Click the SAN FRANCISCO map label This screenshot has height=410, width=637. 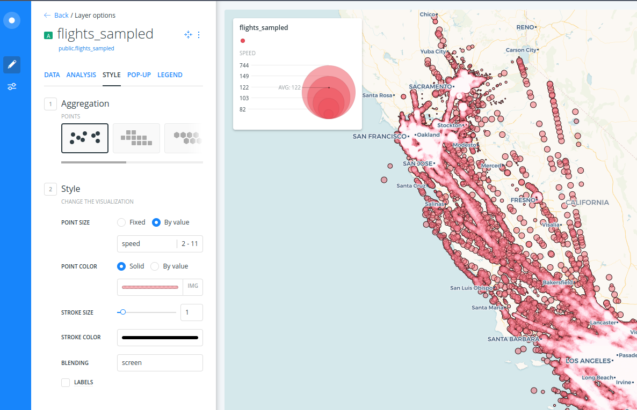[x=379, y=136]
